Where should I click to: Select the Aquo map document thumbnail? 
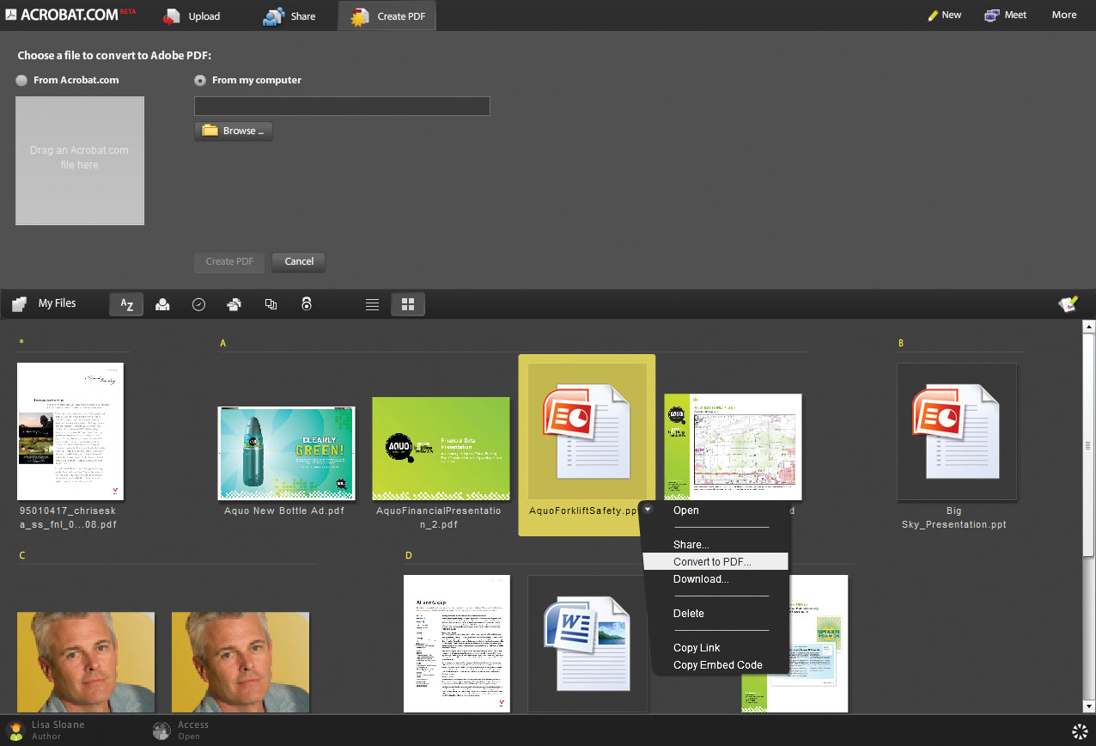pyautogui.click(x=733, y=447)
